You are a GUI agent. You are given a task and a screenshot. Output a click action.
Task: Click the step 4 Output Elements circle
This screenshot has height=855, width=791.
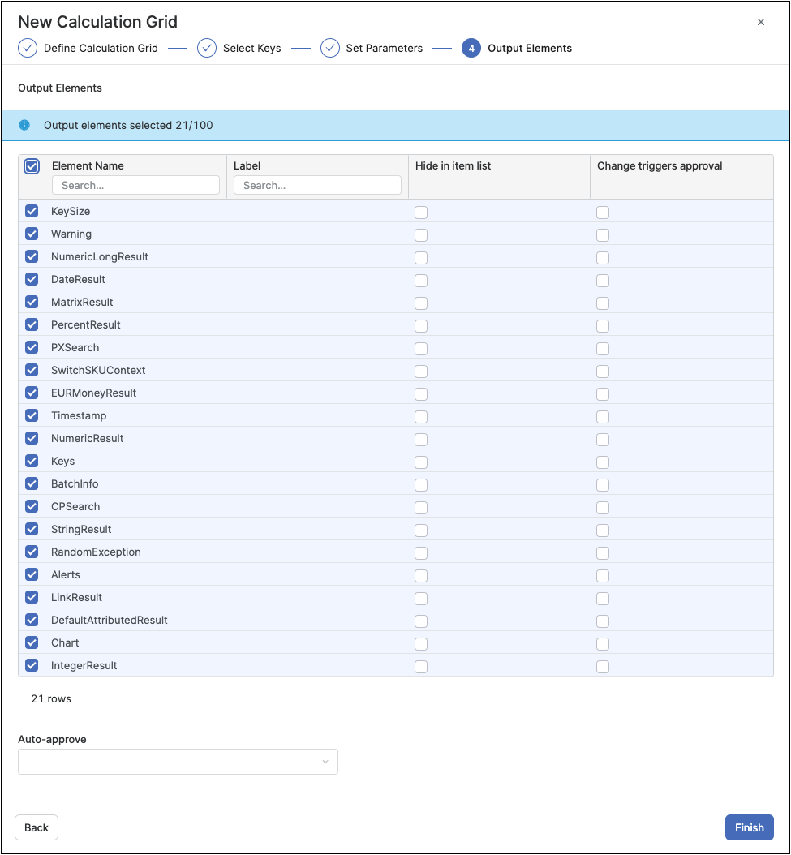[471, 48]
